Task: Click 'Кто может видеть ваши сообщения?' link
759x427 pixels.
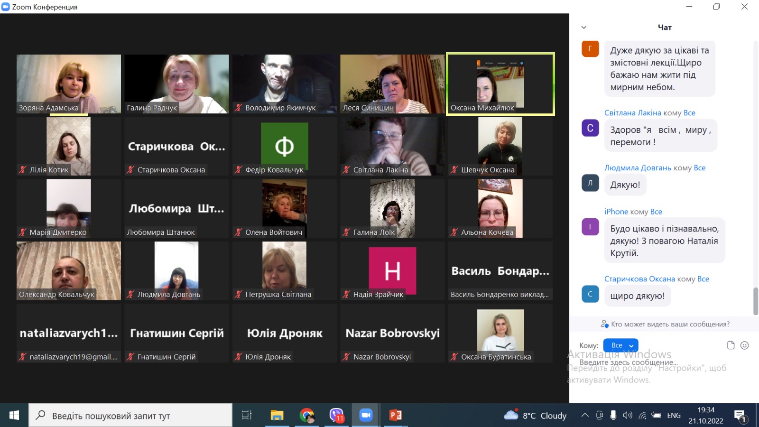Action: pyautogui.click(x=670, y=324)
